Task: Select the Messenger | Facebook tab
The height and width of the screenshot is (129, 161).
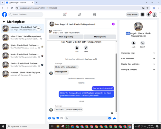Action: [x=19, y=3]
